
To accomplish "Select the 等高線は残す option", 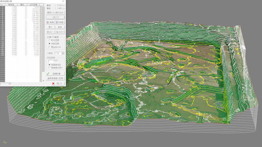I will [49, 68].
